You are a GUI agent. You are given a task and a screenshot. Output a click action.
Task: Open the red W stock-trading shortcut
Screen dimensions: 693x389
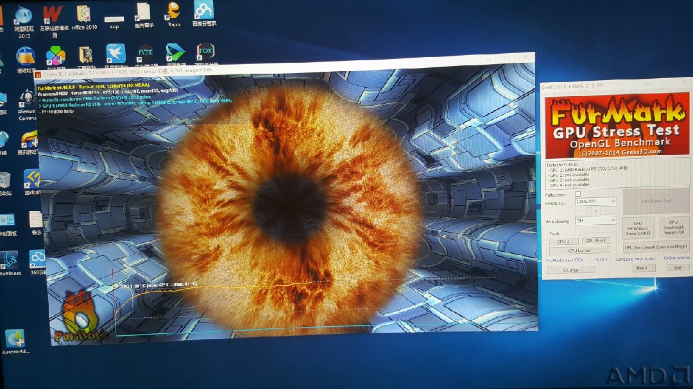click(x=53, y=20)
